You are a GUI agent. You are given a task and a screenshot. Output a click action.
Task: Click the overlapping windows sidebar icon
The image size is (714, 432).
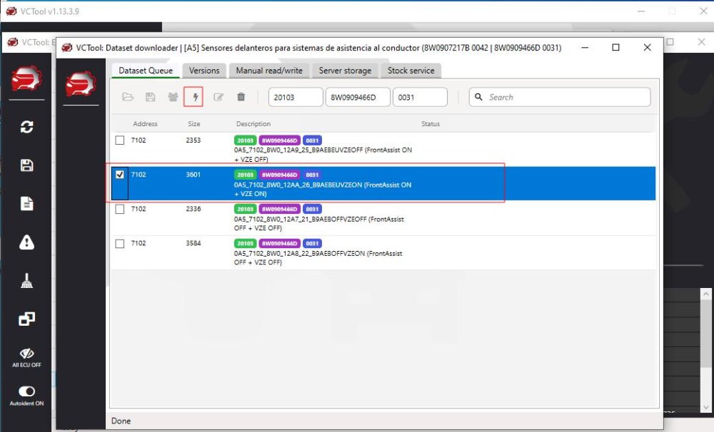(26, 319)
